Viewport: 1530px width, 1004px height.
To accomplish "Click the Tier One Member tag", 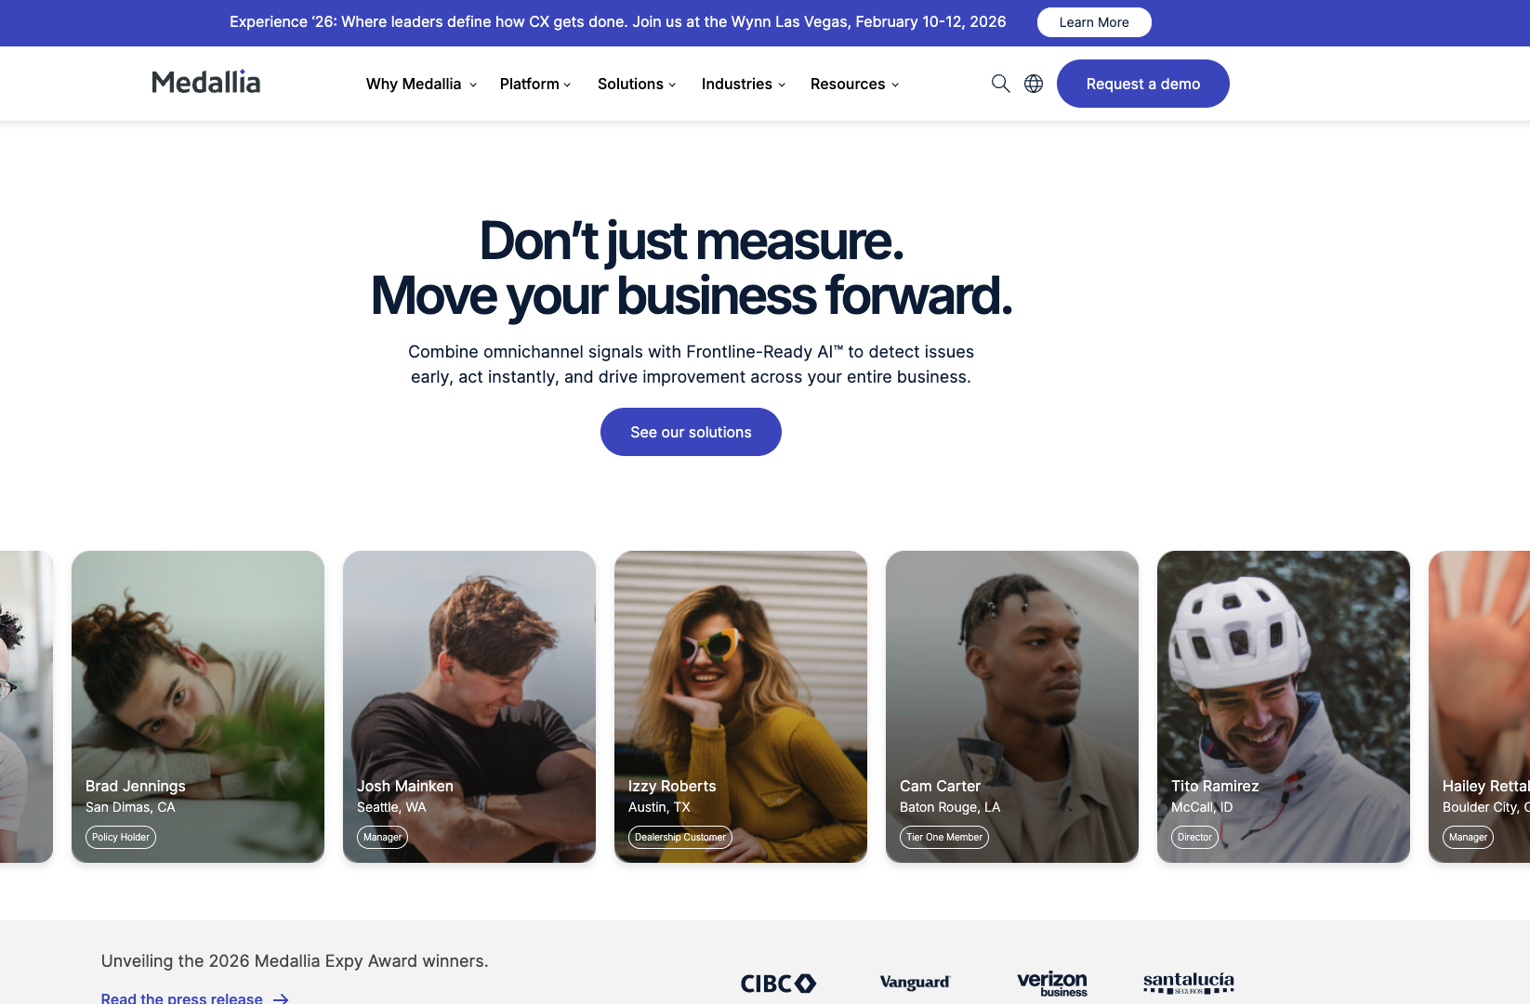I will 944,837.
